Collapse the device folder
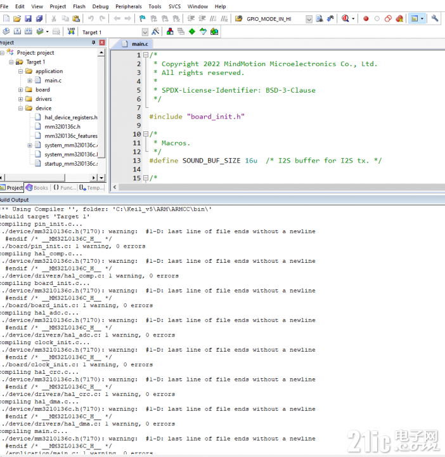The image size is (445, 457). (21, 109)
